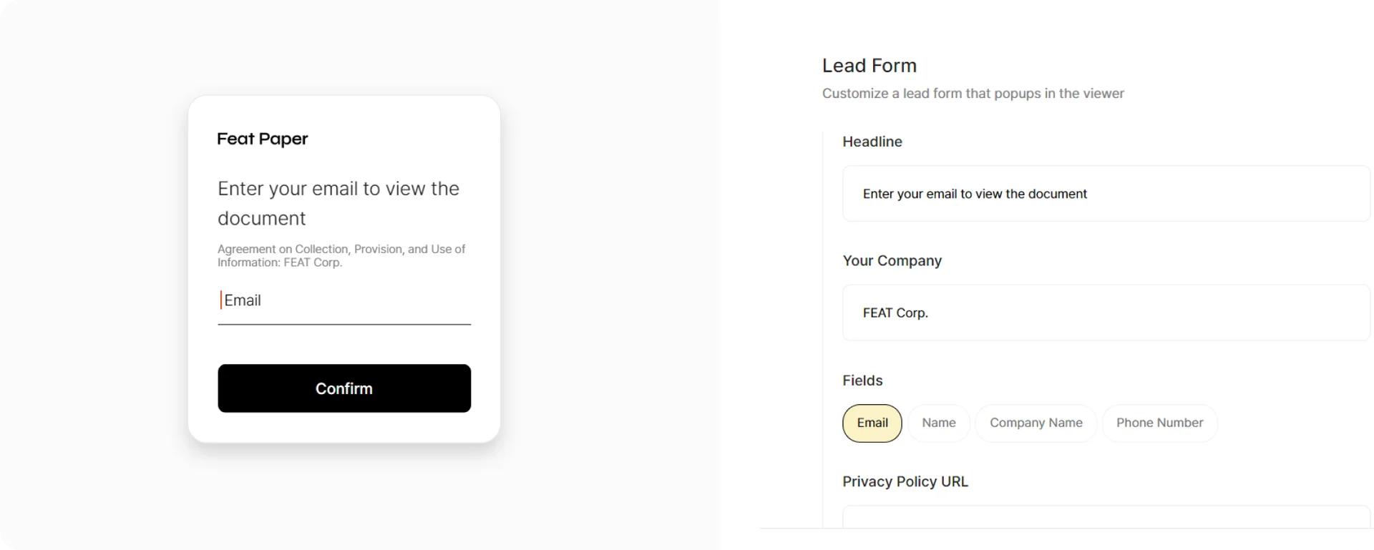The width and height of the screenshot is (1374, 550).
Task: Enable the Name field in Fields
Action: click(939, 423)
